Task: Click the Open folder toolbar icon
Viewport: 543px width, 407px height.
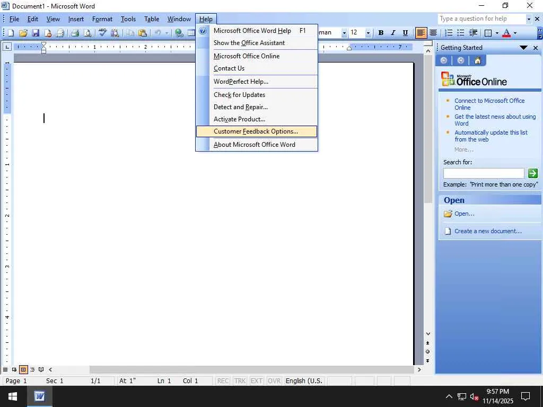Action: point(23,33)
